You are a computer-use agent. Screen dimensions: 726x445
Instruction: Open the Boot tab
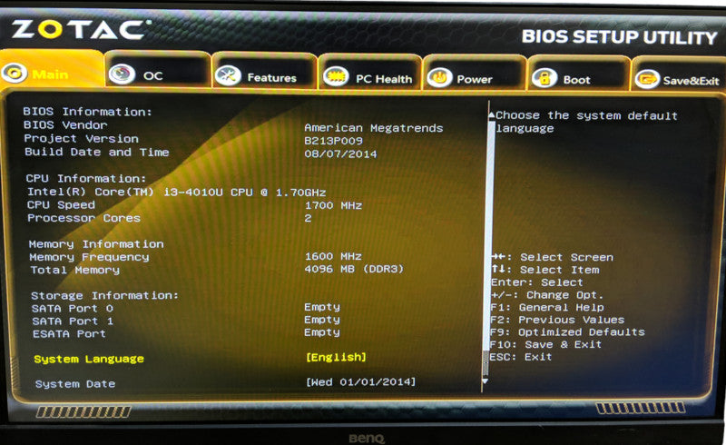click(579, 74)
